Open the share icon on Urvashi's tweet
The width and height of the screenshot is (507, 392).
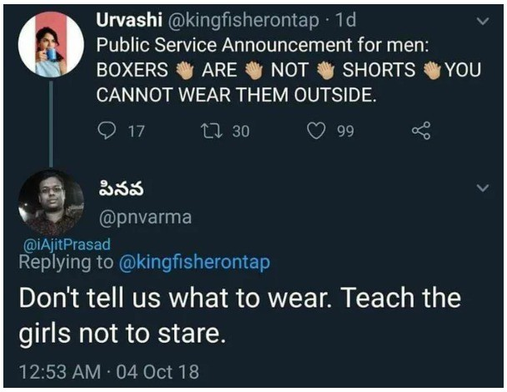tap(423, 130)
